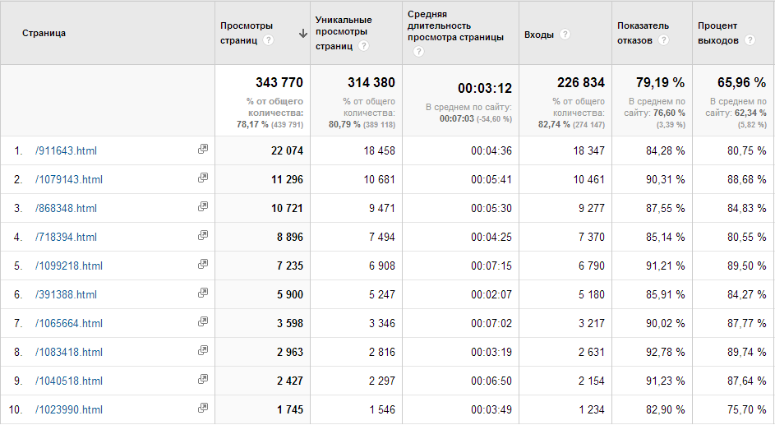Open the /1065664.html report link
Image resolution: width=775 pixels, height=425 pixels.
pyautogui.click(x=69, y=323)
